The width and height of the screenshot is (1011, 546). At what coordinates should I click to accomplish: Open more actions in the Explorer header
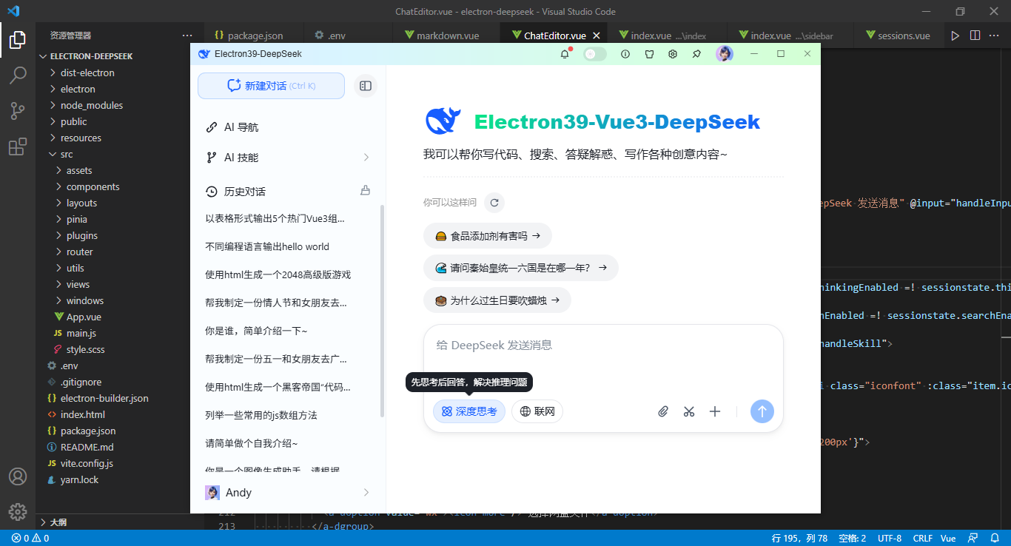187,36
